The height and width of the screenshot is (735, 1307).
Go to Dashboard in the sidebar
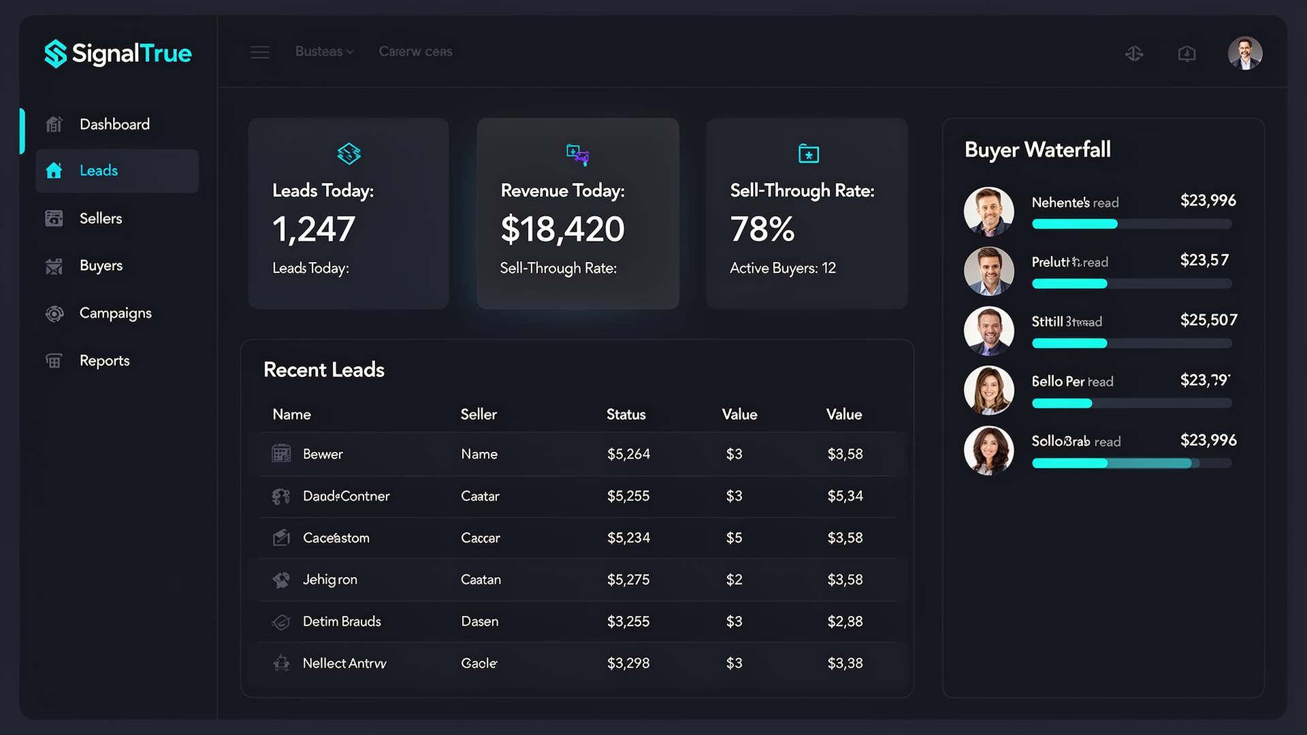[114, 125]
